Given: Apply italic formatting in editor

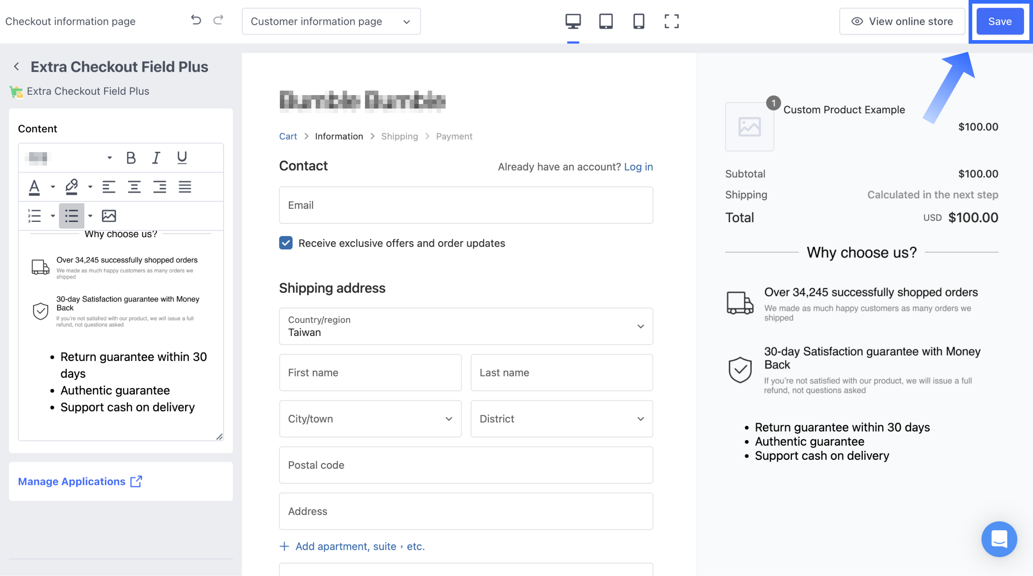Looking at the screenshot, I should 156,157.
